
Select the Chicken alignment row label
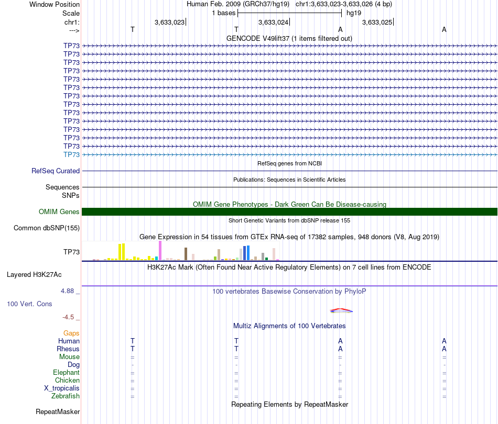67,380
